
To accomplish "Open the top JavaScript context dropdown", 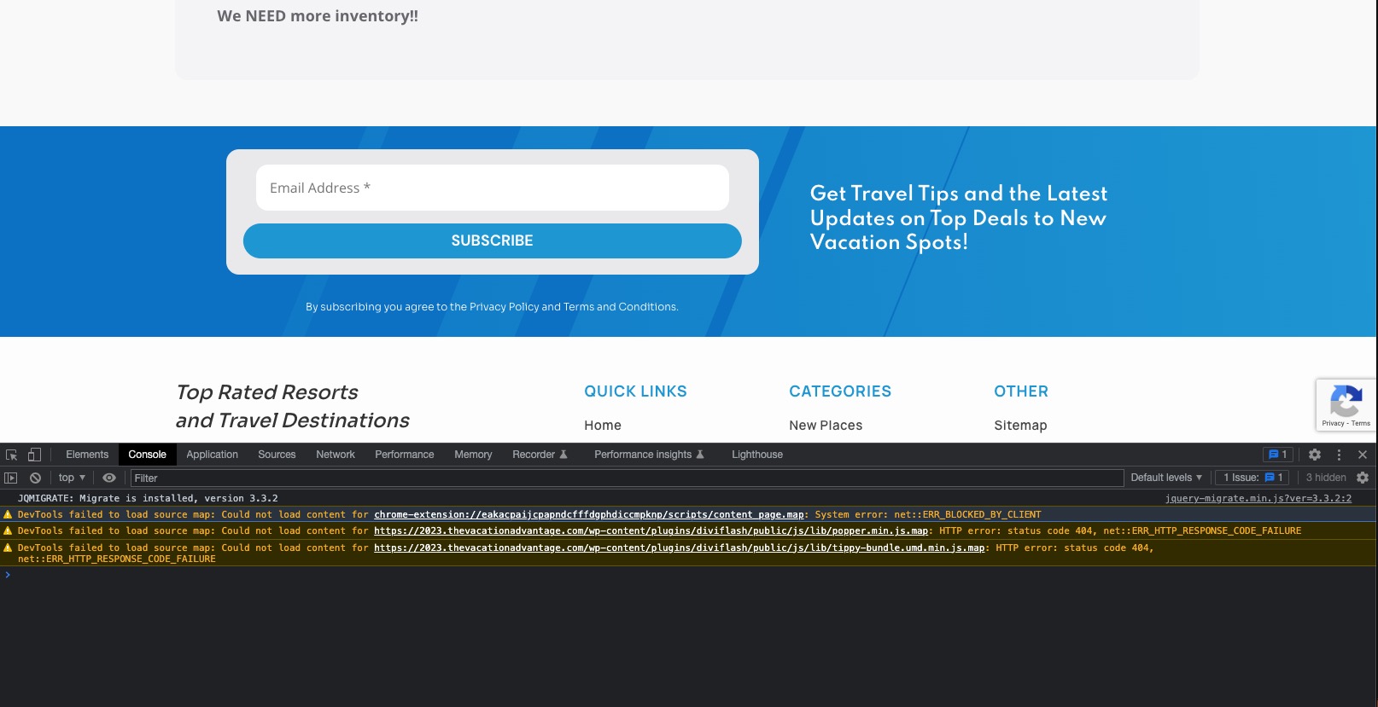I will [x=72, y=478].
